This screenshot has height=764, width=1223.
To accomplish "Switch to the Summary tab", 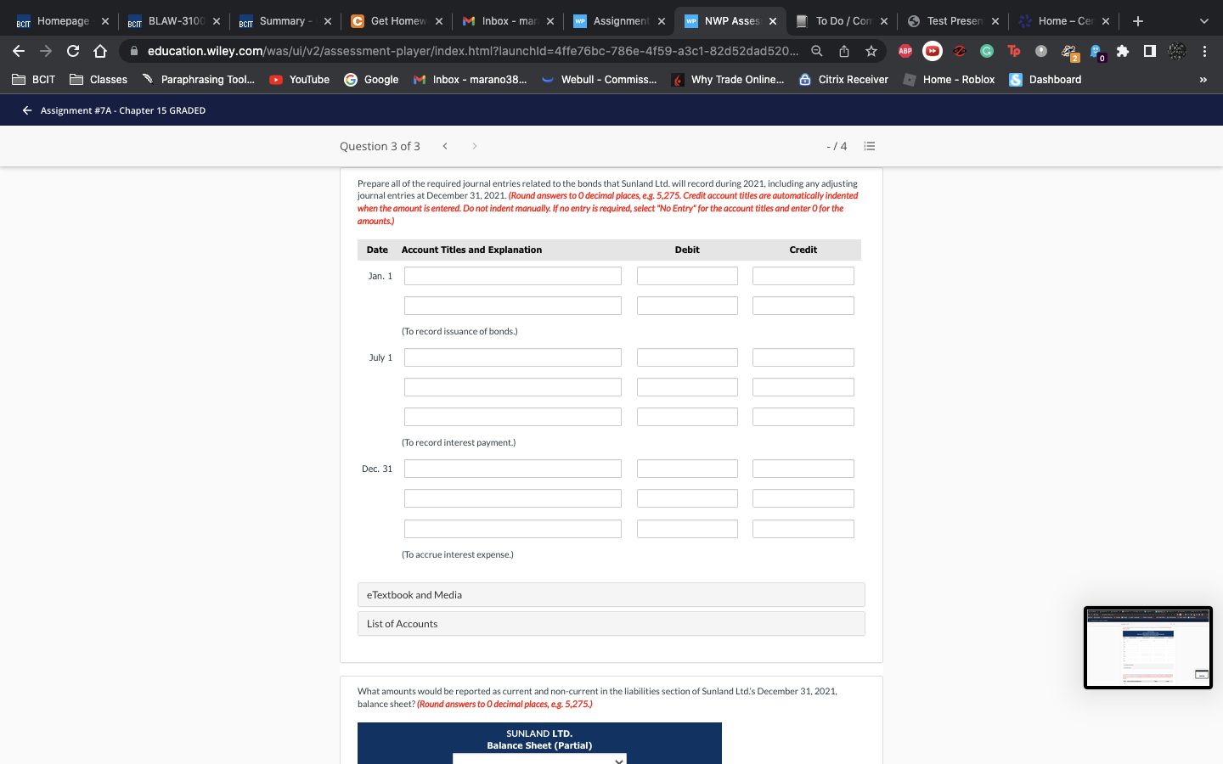I will (285, 21).
